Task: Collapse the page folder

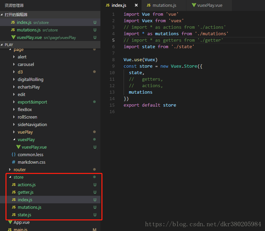Action: coord(10,50)
